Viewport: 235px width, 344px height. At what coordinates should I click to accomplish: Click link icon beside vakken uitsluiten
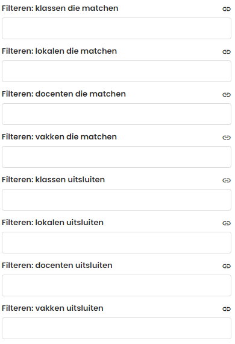[227, 309]
